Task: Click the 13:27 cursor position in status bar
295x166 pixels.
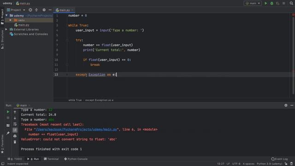Action: tap(221, 164)
